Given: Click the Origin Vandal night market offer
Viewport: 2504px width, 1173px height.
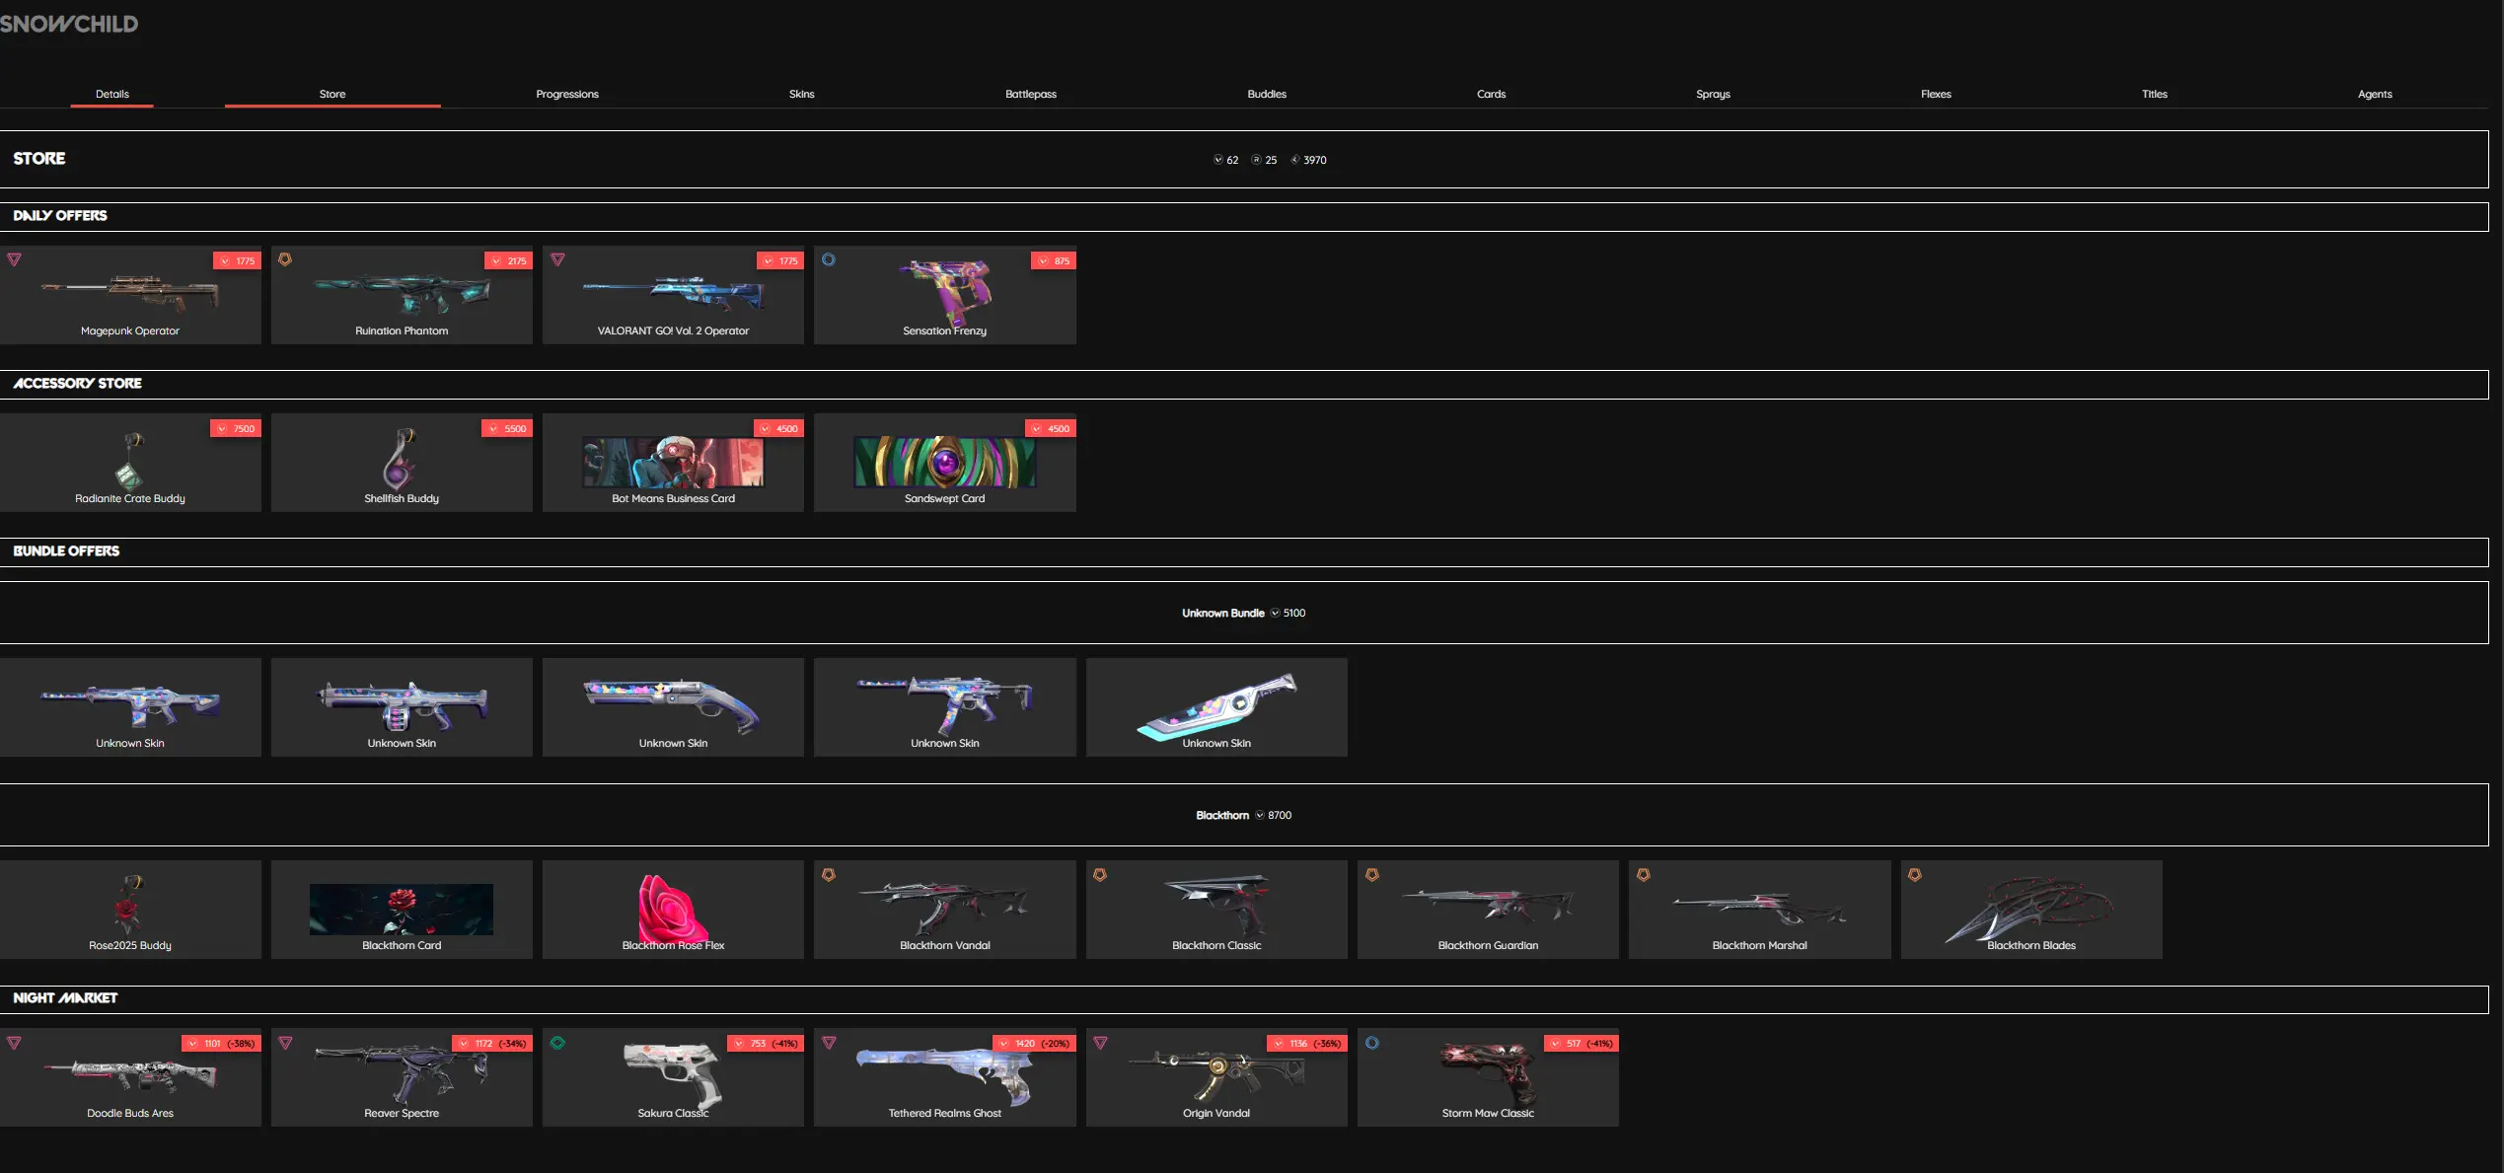Looking at the screenshot, I should click(x=1215, y=1077).
